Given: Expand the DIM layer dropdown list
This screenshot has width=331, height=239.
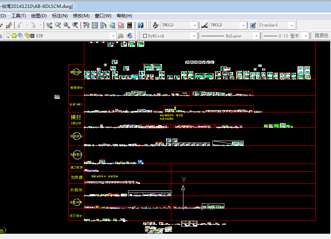Looking at the screenshot, I should click(113, 36).
